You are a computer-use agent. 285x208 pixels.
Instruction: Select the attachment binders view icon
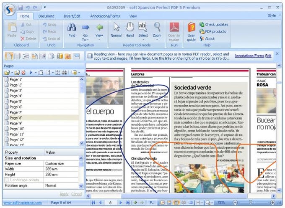(60, 56)
